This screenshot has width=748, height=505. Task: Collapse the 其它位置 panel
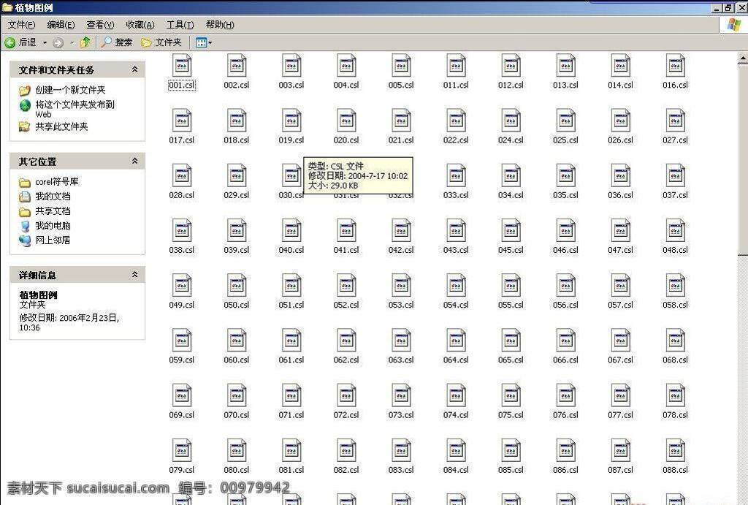135,162
